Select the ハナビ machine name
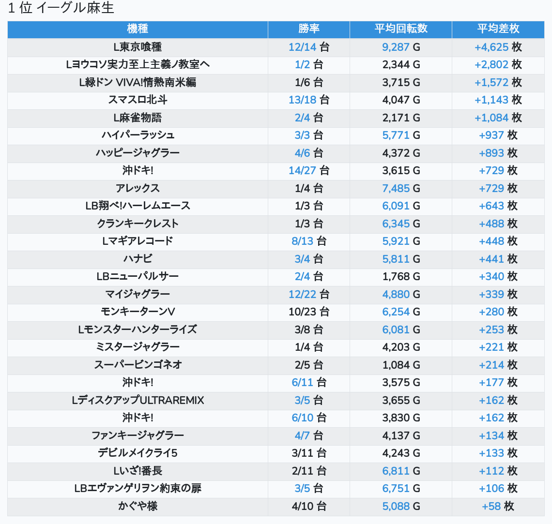 pyautogui.click(x=138, y=259)
